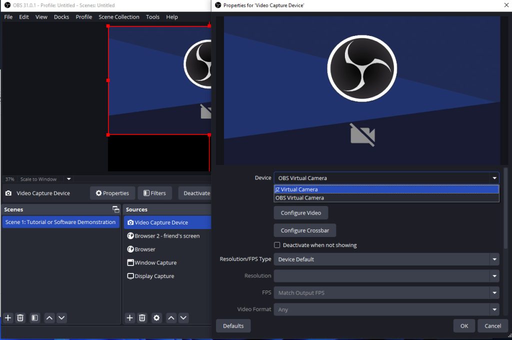Expand the Video Format dropdown
512x340 pixels.
click(494, 309)
